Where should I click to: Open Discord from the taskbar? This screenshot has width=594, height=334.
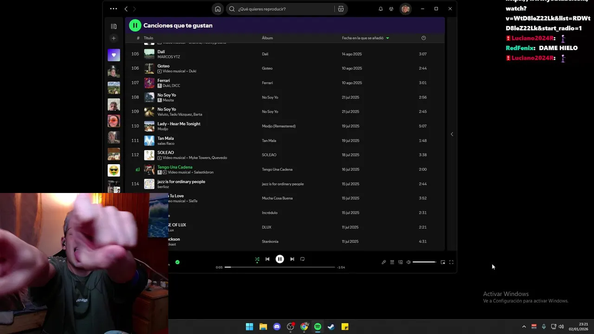277,327
